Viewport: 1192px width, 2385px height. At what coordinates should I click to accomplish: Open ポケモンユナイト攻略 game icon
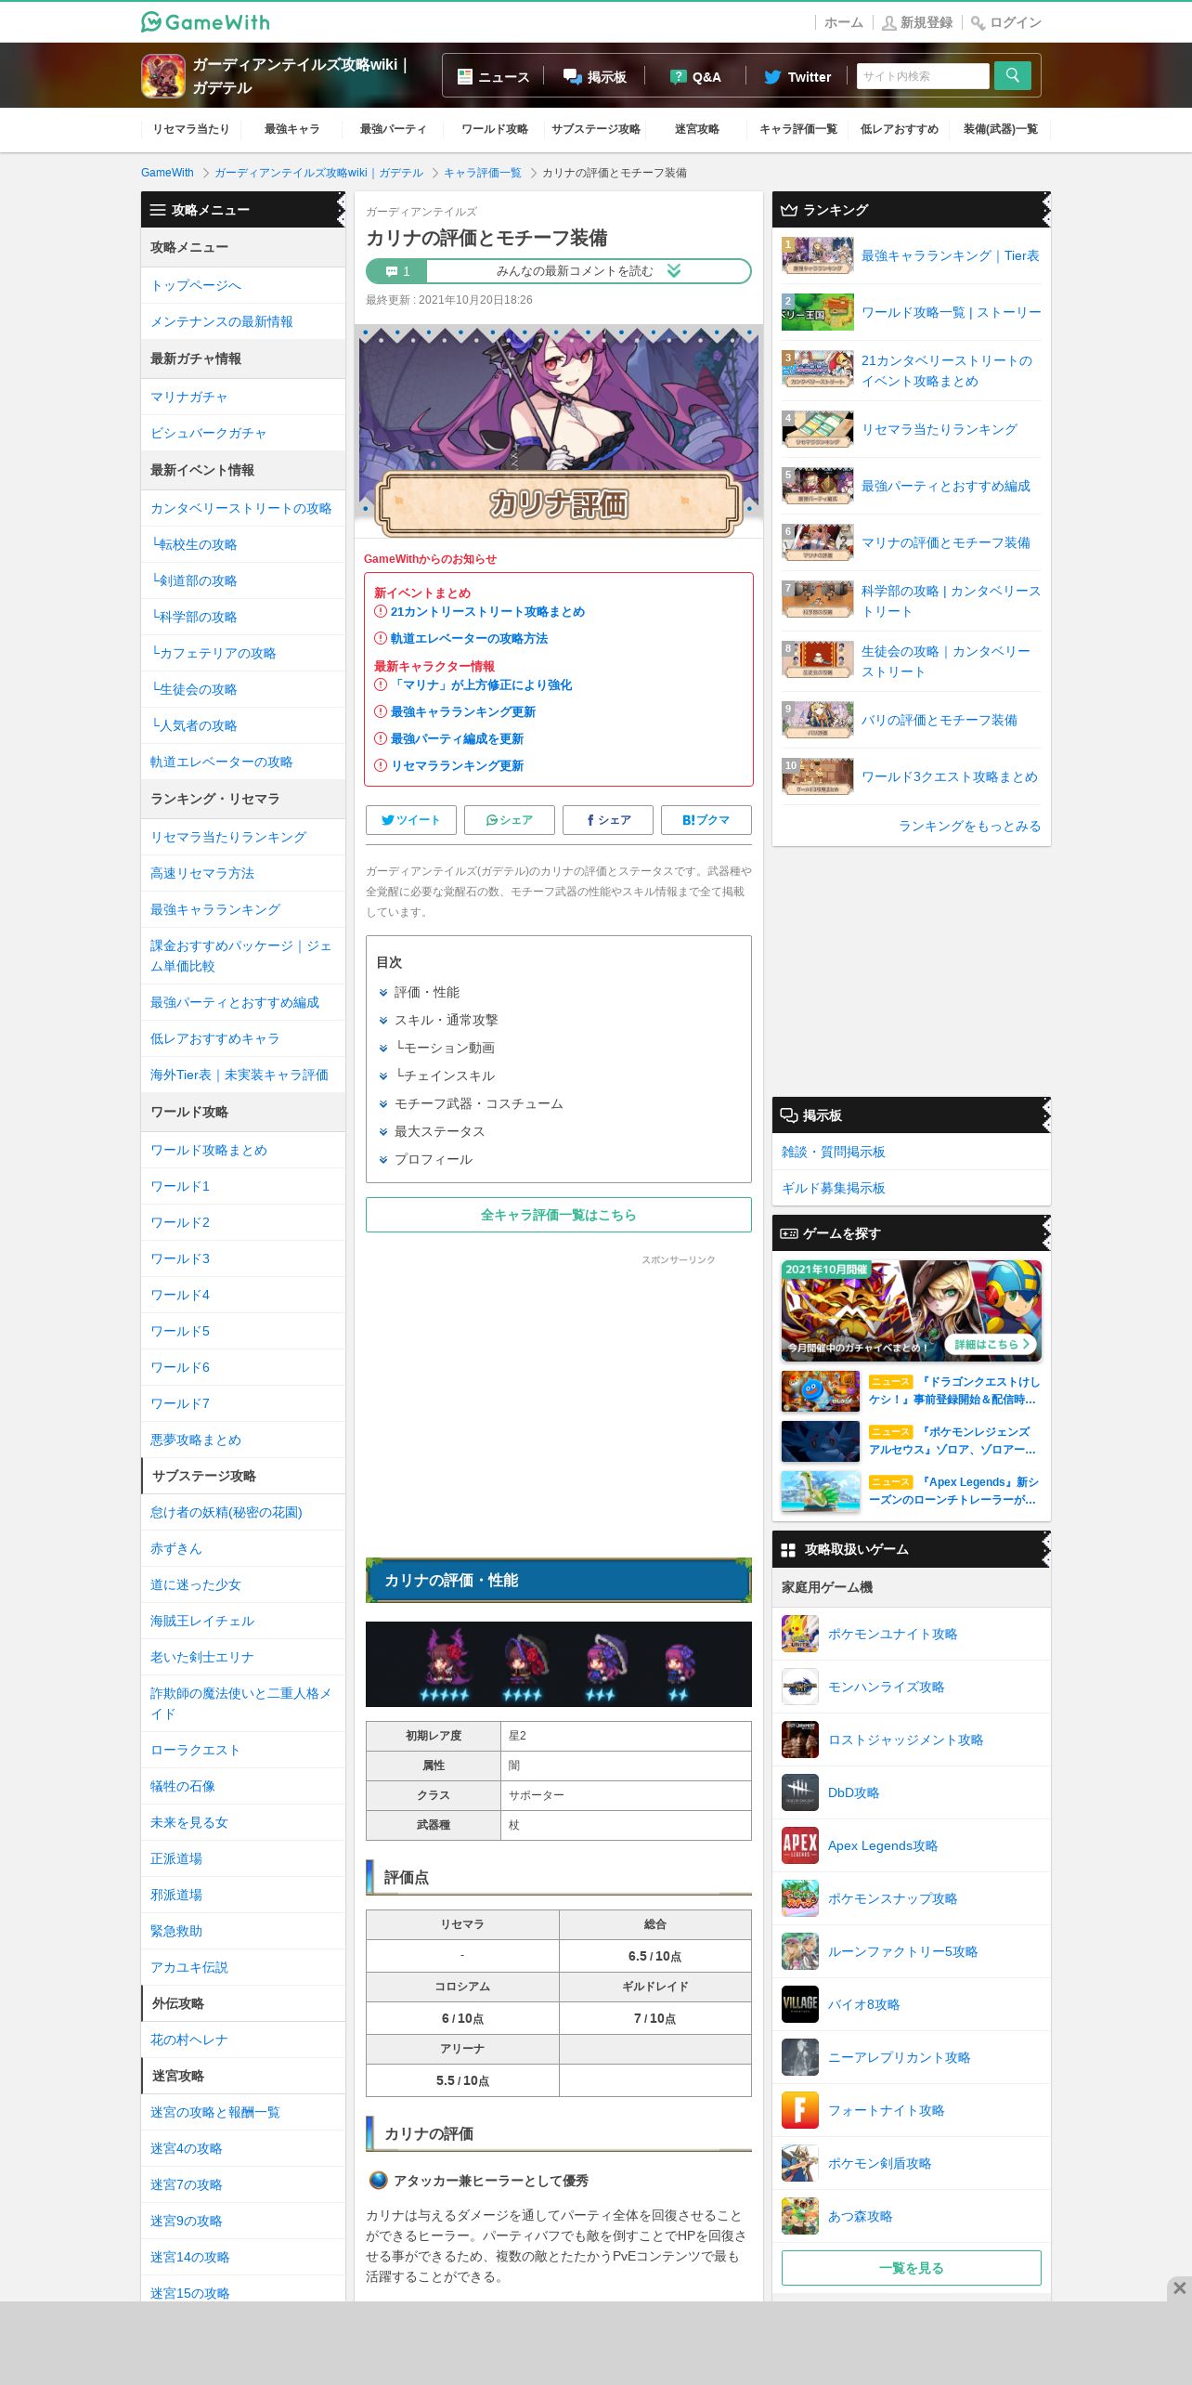click(x=800, y=1634)
